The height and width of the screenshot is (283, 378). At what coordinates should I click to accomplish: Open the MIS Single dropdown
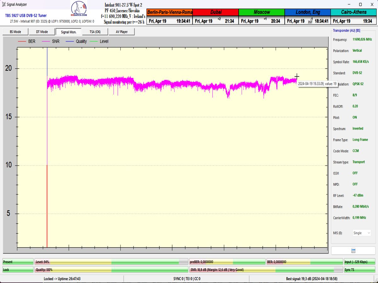point(362,233)
